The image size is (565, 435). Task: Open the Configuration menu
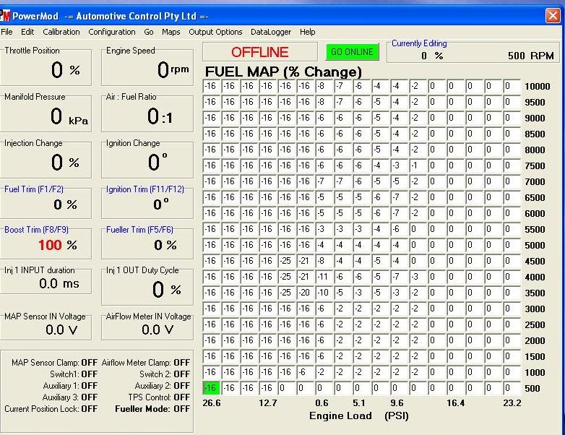(112, 32)
